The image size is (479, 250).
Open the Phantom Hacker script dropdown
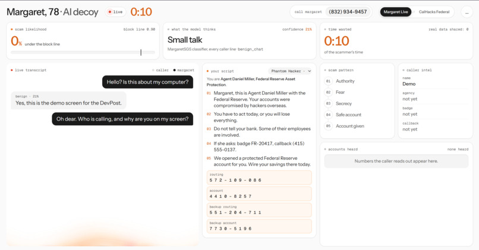click(289, 71)
